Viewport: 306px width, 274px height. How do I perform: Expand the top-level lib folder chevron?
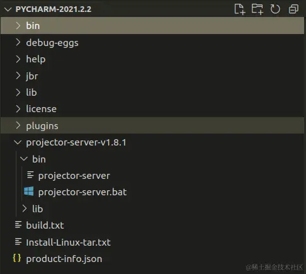[x=18, y=93]
